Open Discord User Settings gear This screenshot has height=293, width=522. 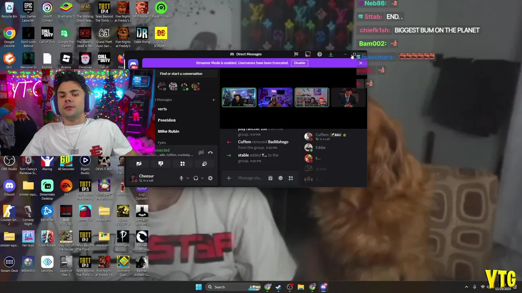[x=210, y=178]
